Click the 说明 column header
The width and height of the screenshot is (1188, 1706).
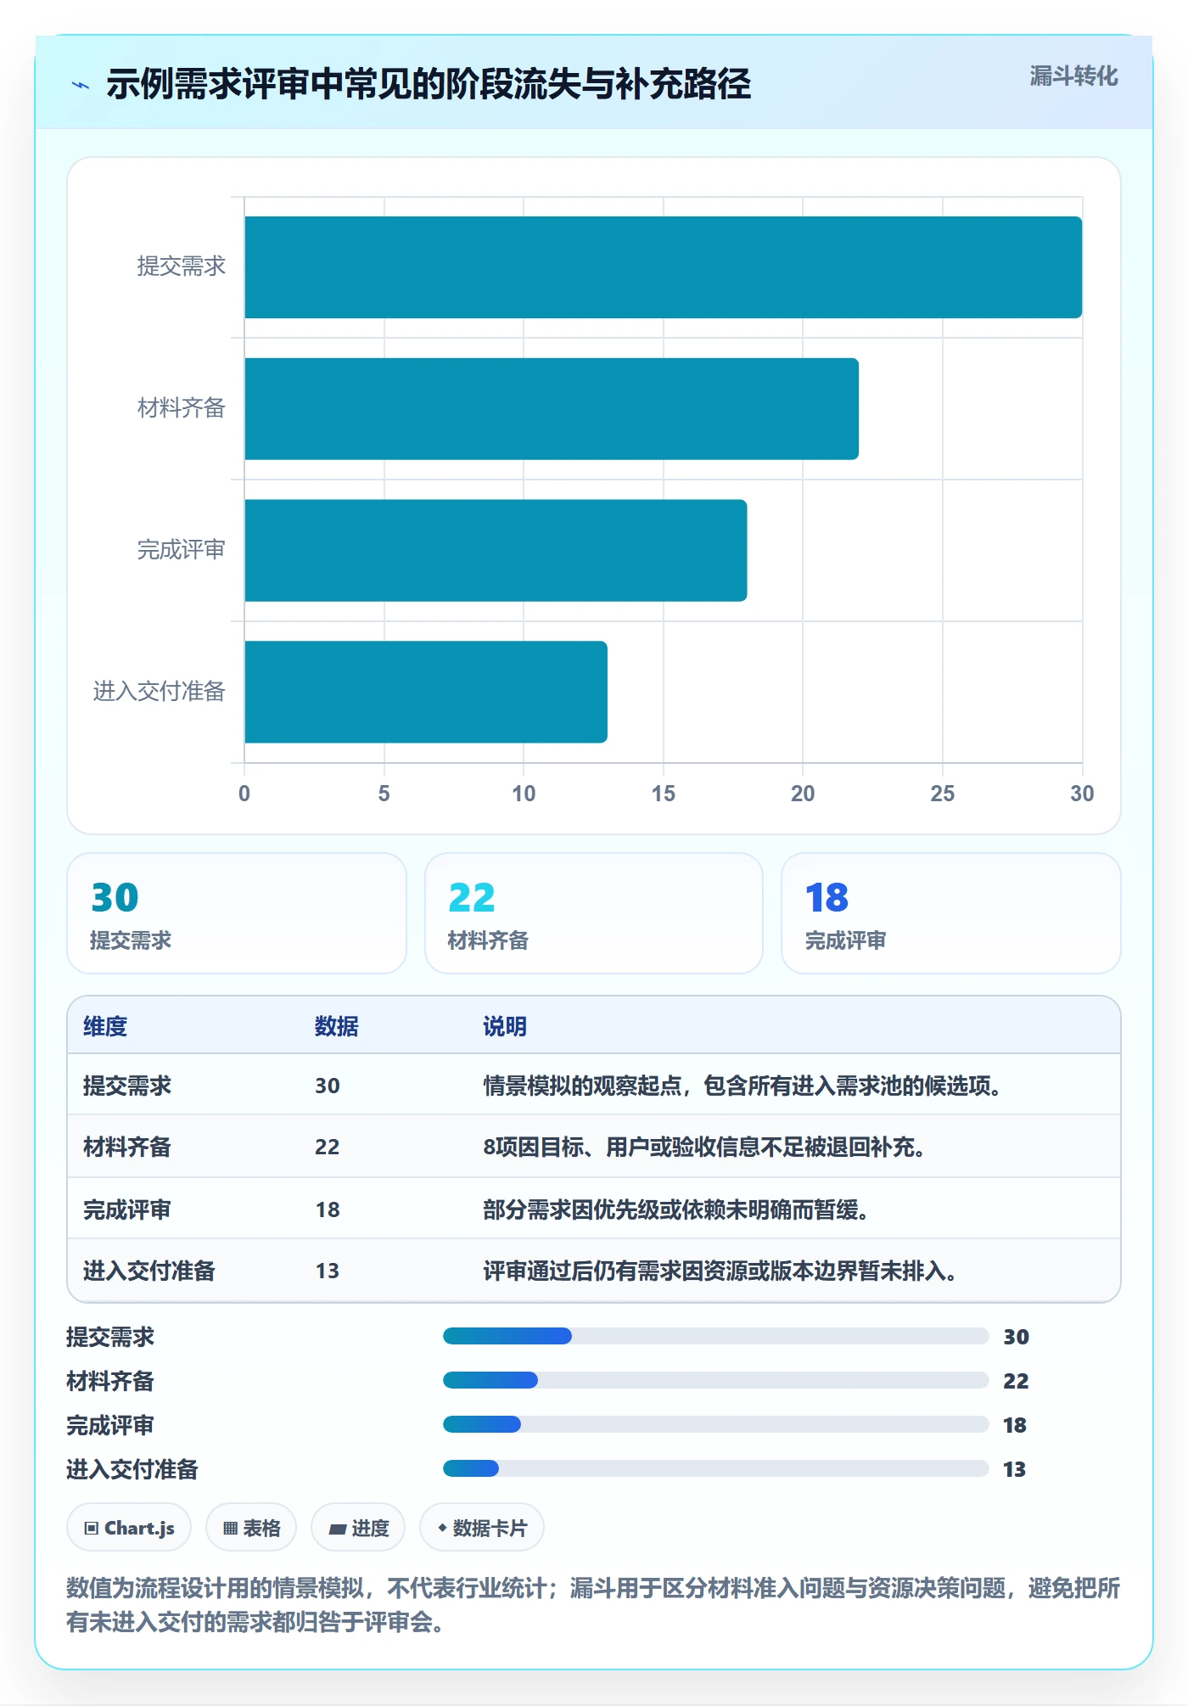tap(505, 1026)
